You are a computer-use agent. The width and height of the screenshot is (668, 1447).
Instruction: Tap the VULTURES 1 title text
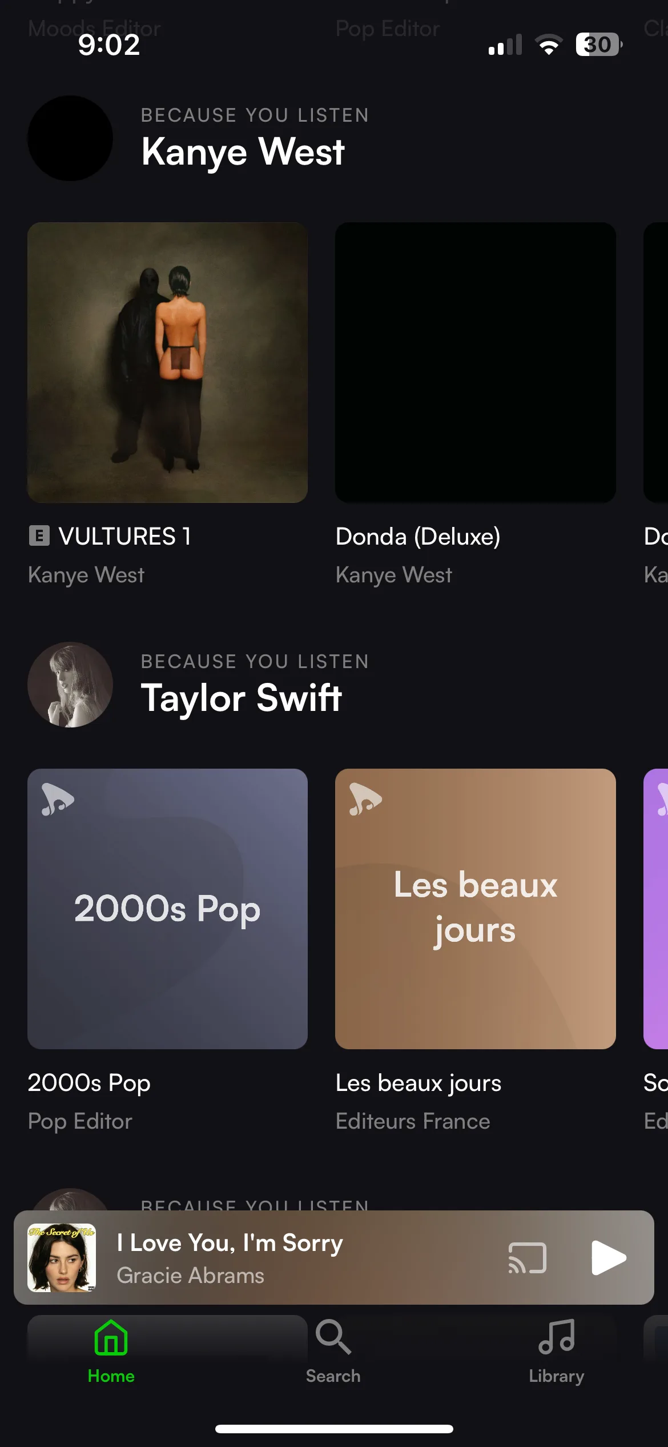point(124,536)
